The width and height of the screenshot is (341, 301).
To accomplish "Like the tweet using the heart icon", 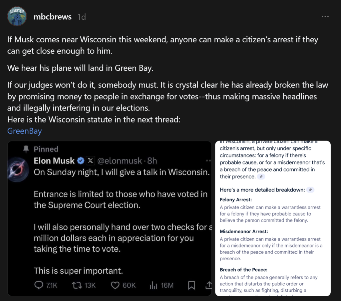I will (115, 285).
